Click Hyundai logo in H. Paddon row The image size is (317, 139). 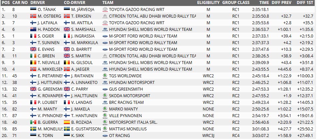[105, 30]
